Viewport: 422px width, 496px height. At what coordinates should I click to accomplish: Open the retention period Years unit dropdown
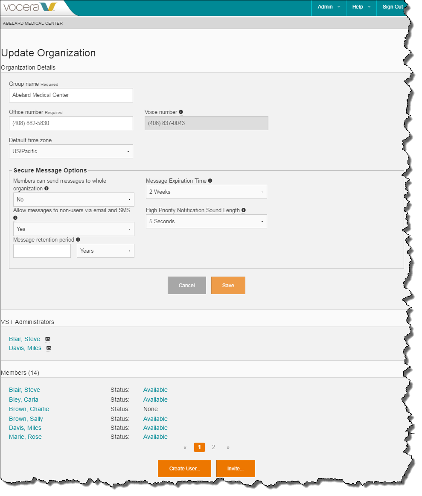(x=105, y=251)
